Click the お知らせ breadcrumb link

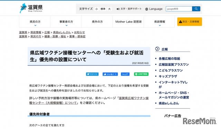point(79,32)
